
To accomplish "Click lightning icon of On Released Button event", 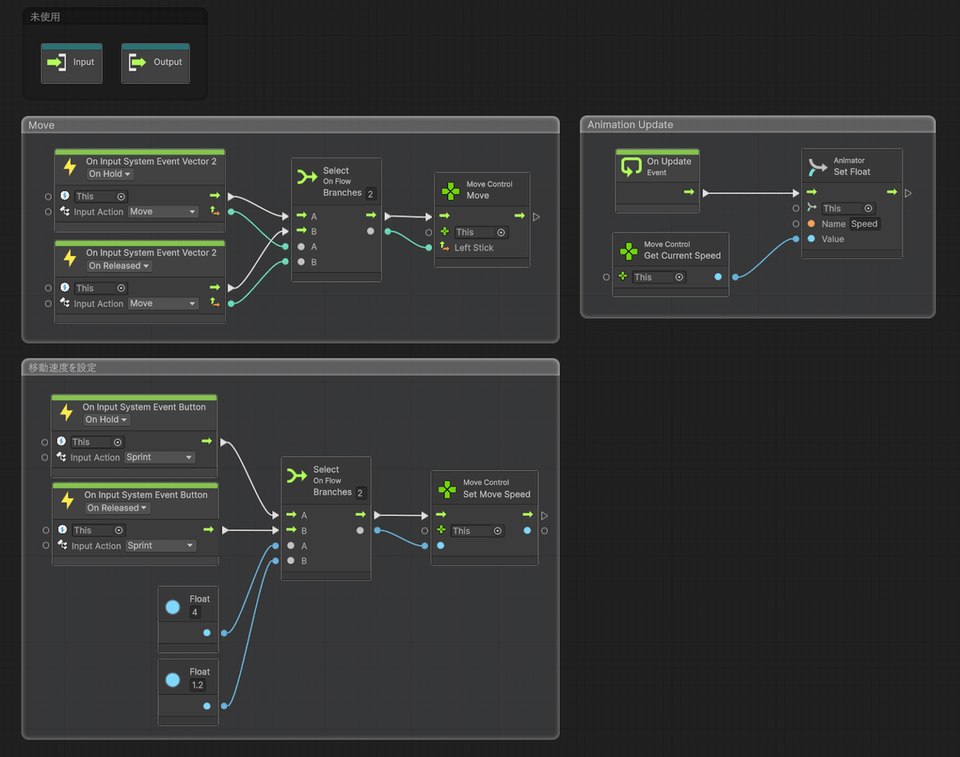I will coord(68,501).
